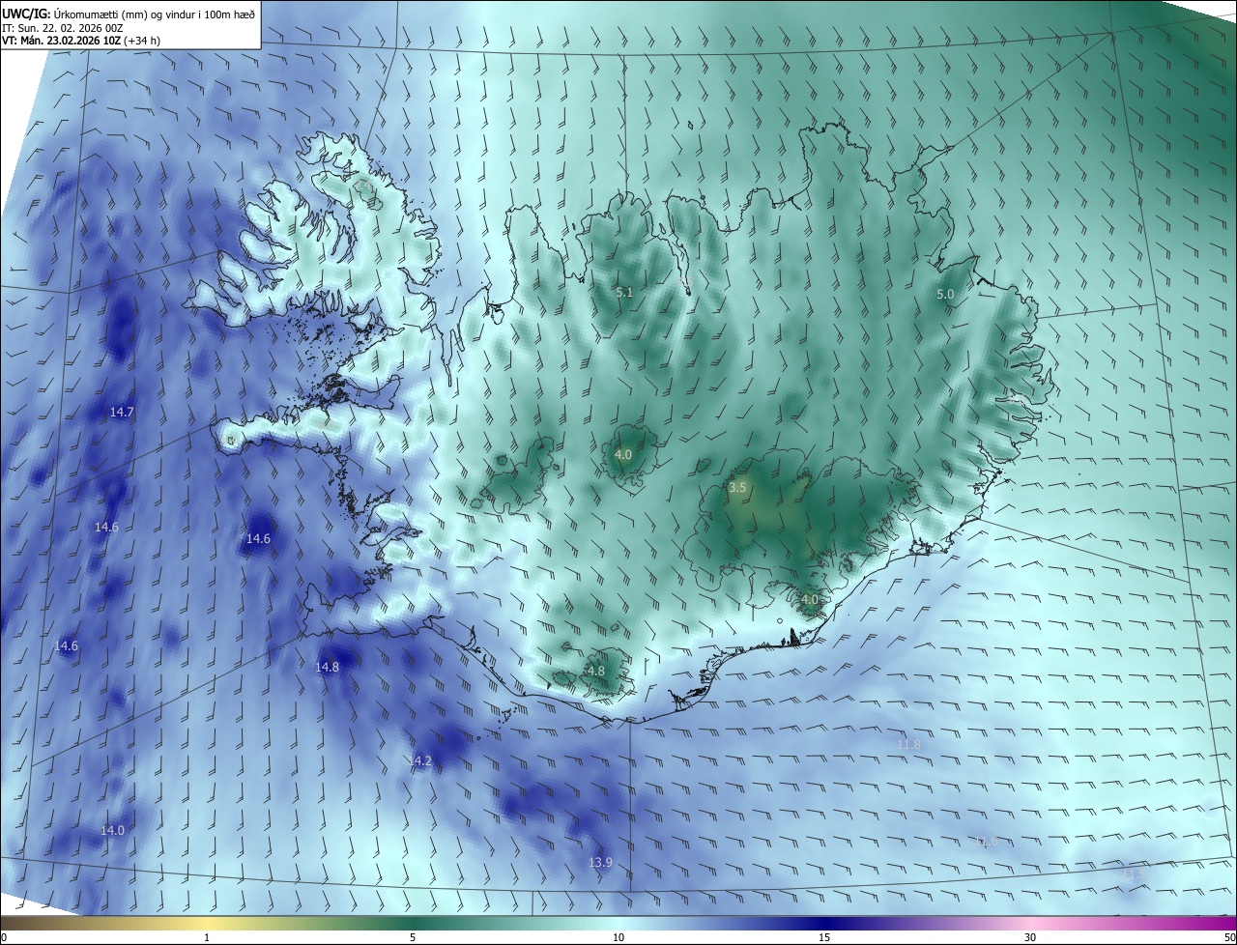Click the 4.8 value label over land
1237x945 pixels.
[596, 671]
